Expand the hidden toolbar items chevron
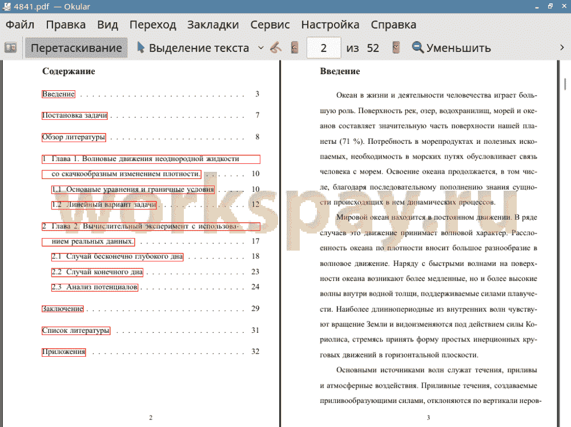571x427 pixels. (x=562, y=48)
